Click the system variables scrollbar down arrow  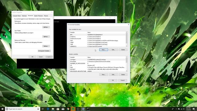pos(127,71)
